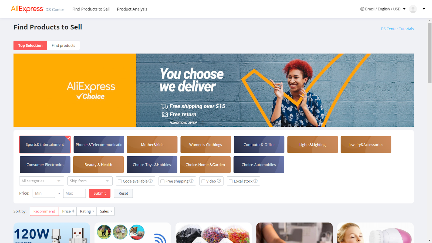Click the red Submit button
432x243 pixels.
100,193
